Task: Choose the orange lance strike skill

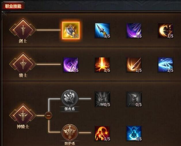Action: (x=134, y=65)
